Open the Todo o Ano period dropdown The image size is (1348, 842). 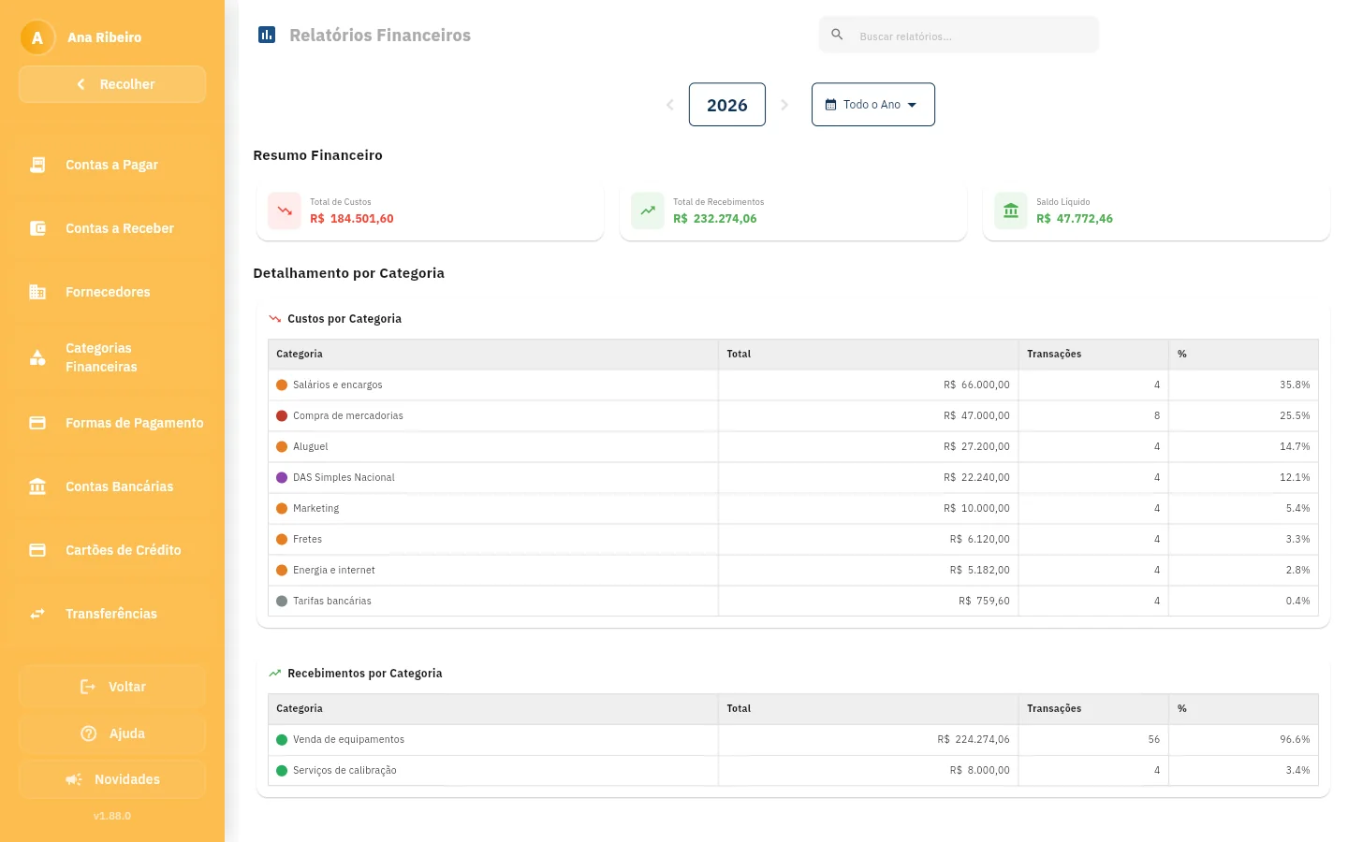[873, 105]
